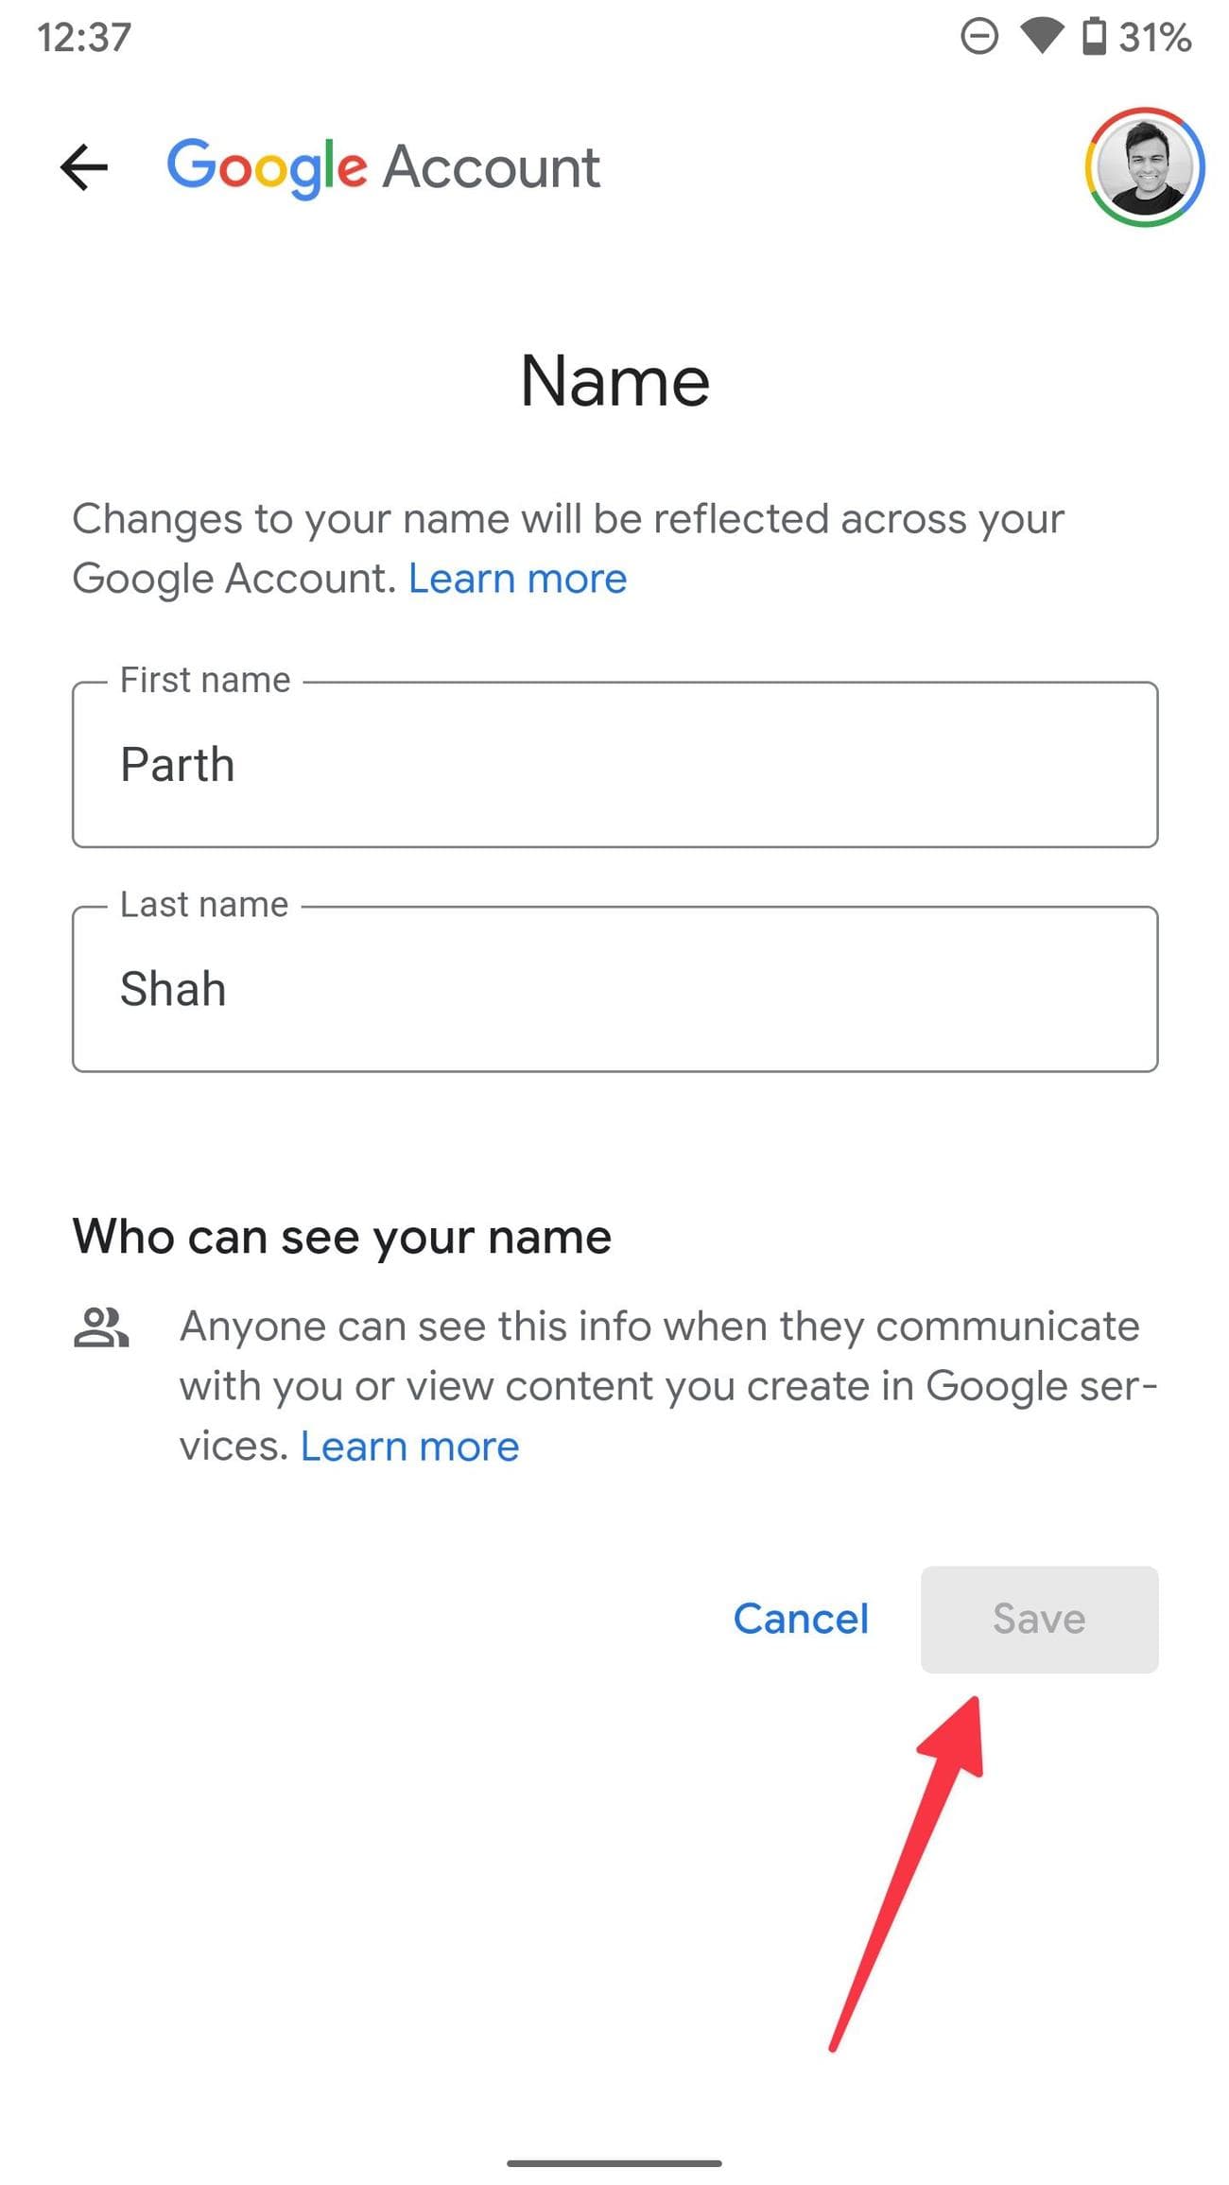Open the profile avatar picture
This screenshot has height=2185, width=1229.
click(1144, 167)
